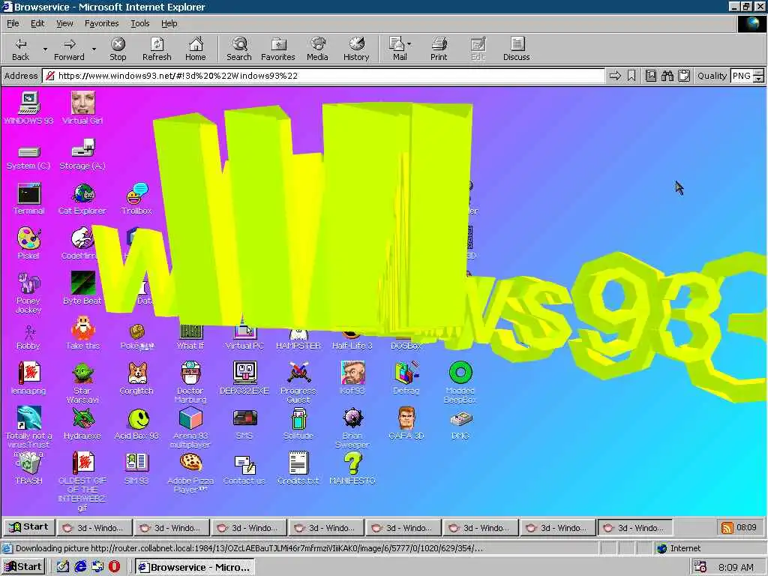Show the History pane

pos(356,49)
